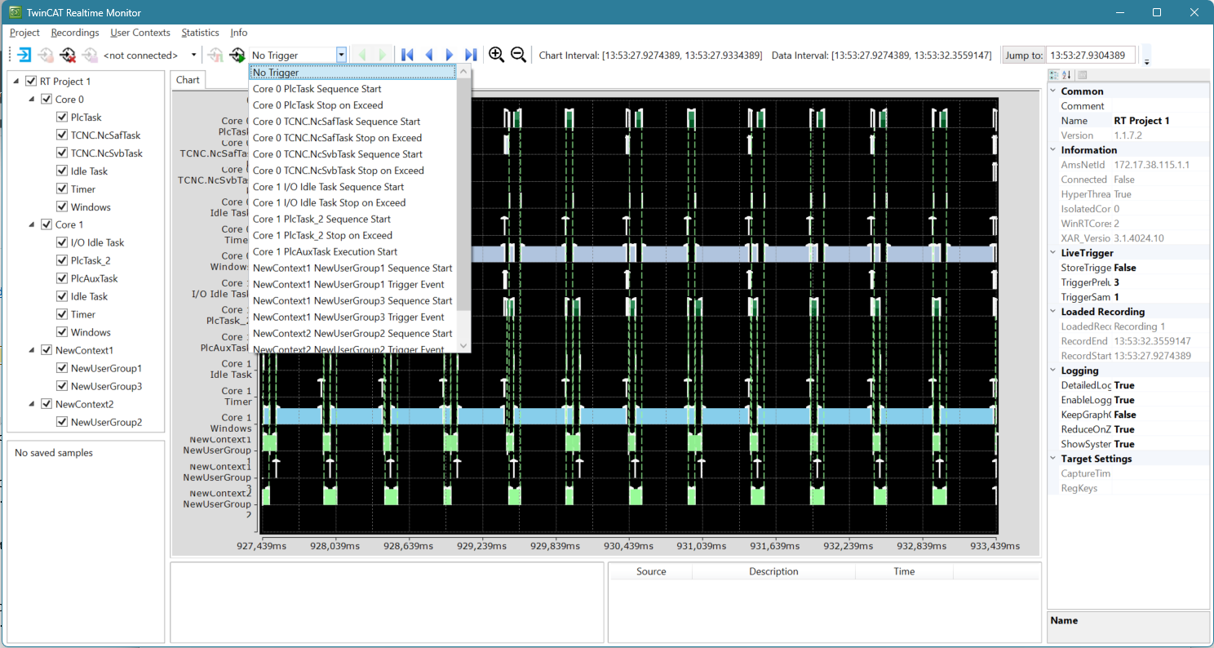Step chart forward with blue right arrow

pos(450,55)
